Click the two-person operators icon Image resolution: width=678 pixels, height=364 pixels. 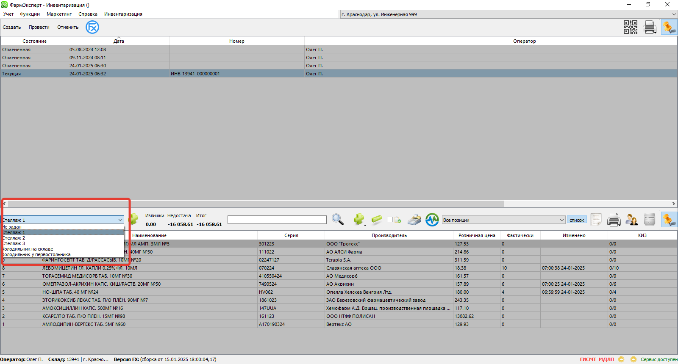coord(631,220)
